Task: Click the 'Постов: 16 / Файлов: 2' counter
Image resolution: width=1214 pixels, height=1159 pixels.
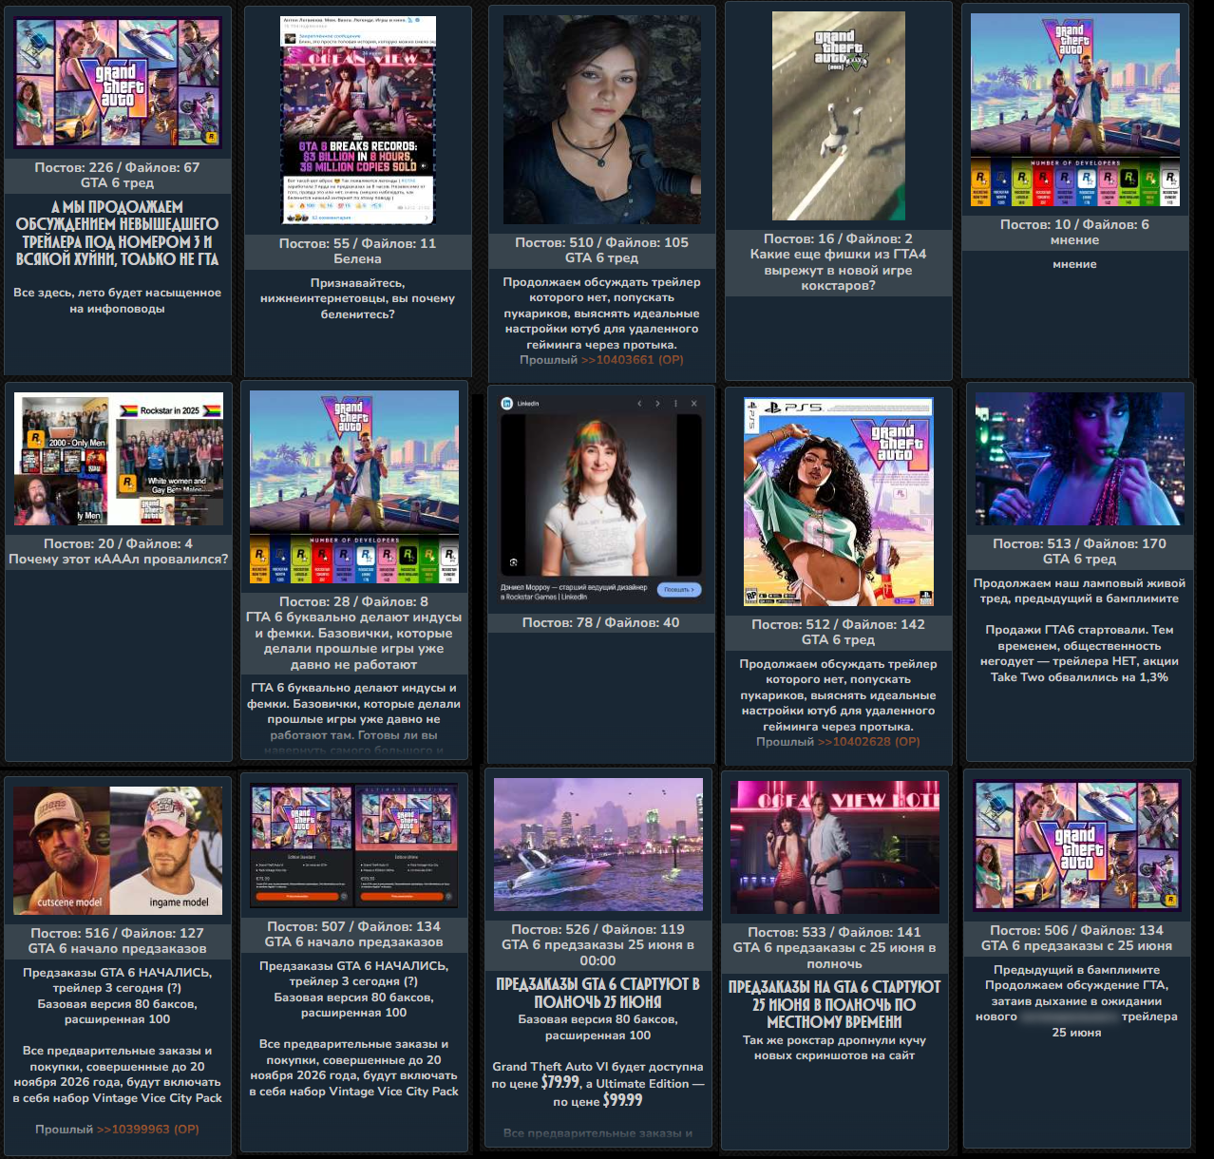Action: coord(838,238)
